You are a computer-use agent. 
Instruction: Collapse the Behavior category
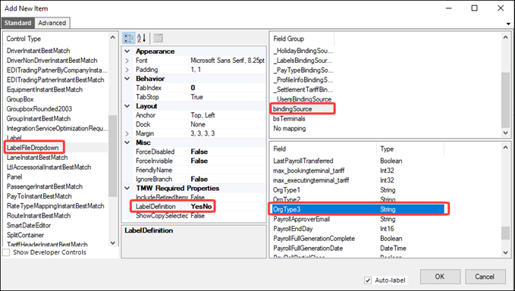pos(127,79)
